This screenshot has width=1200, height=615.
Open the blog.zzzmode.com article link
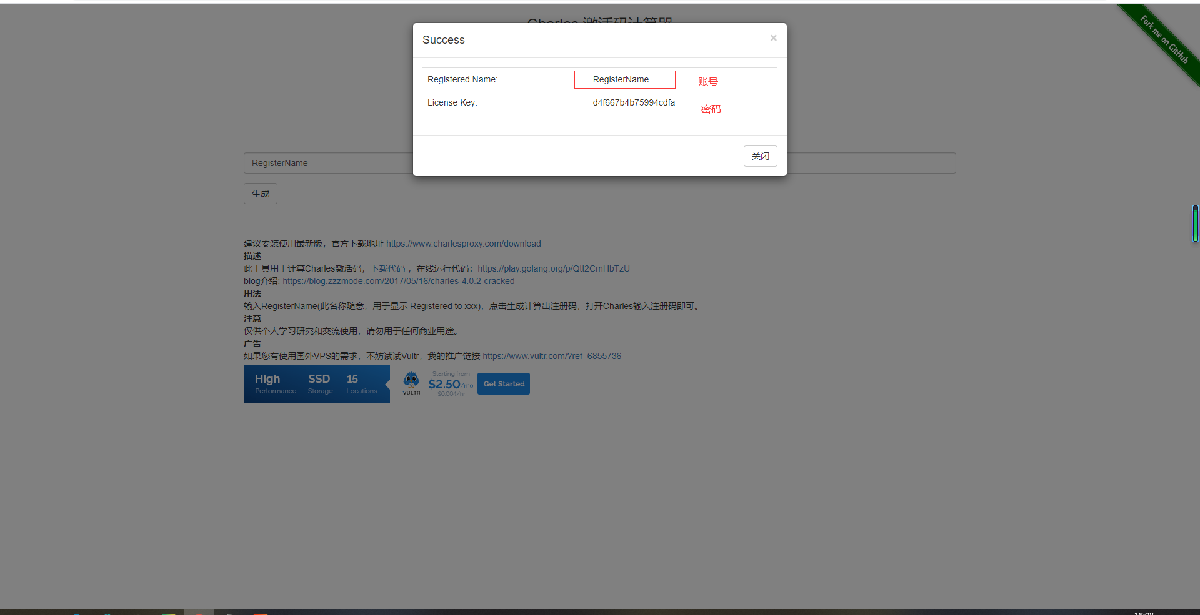click(399, 281)
